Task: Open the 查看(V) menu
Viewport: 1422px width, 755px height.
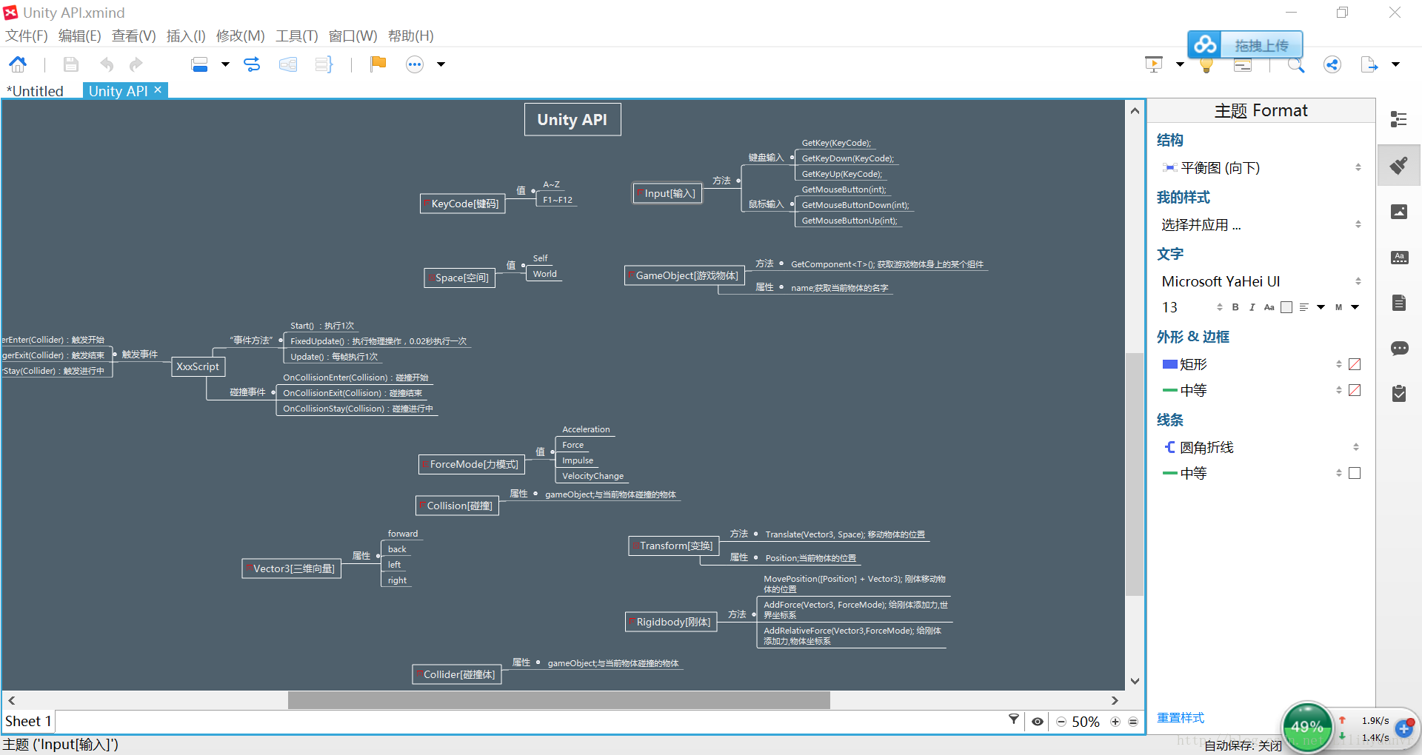Action: click(133, 36)
